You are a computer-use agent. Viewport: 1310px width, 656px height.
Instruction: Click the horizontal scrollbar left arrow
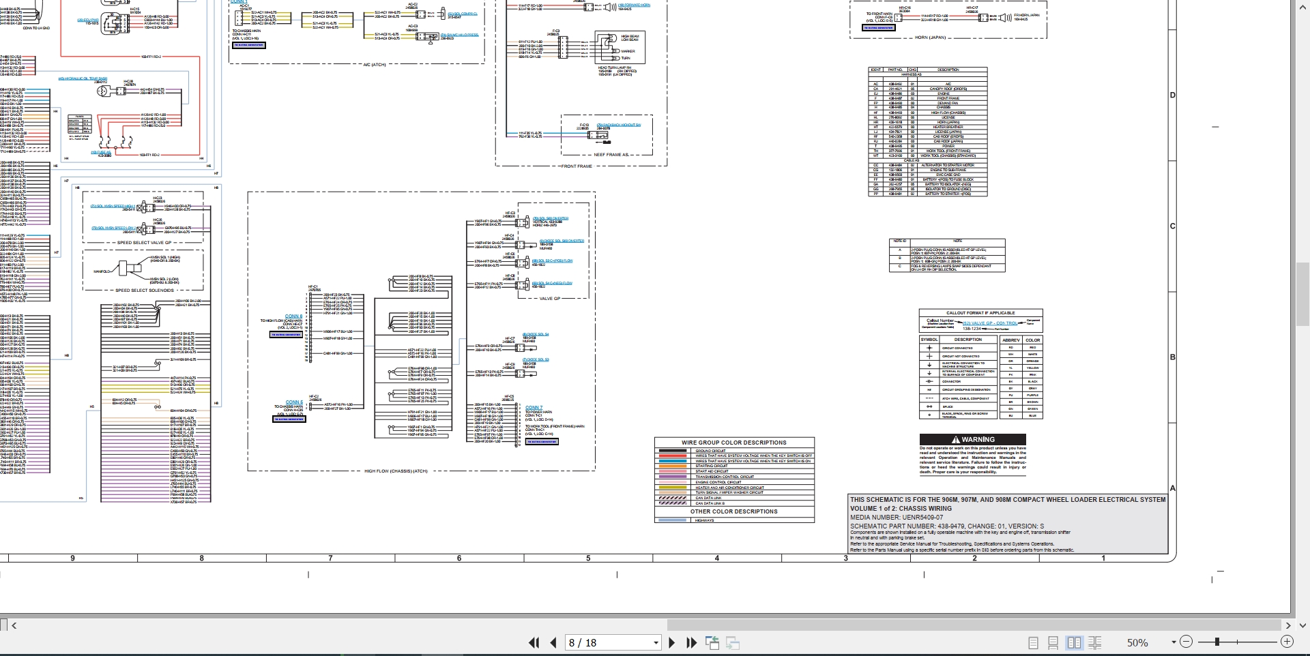14,625
